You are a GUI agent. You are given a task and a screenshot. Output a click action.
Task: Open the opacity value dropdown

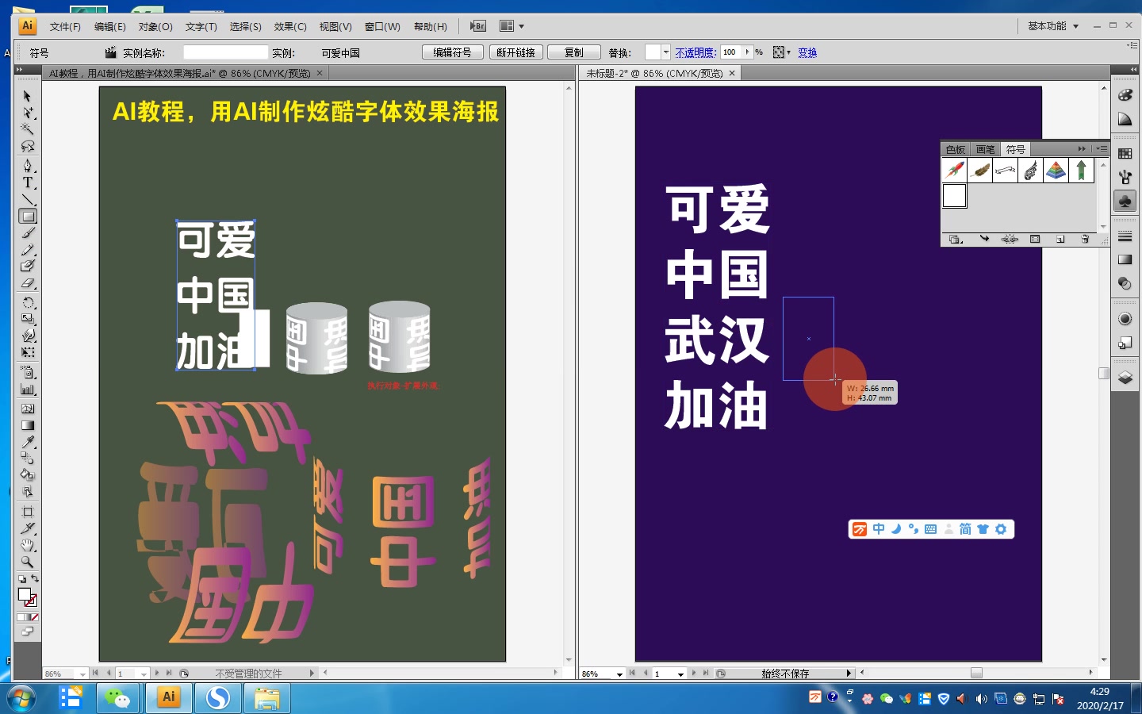pyautogui.click(x=747, y=52)
